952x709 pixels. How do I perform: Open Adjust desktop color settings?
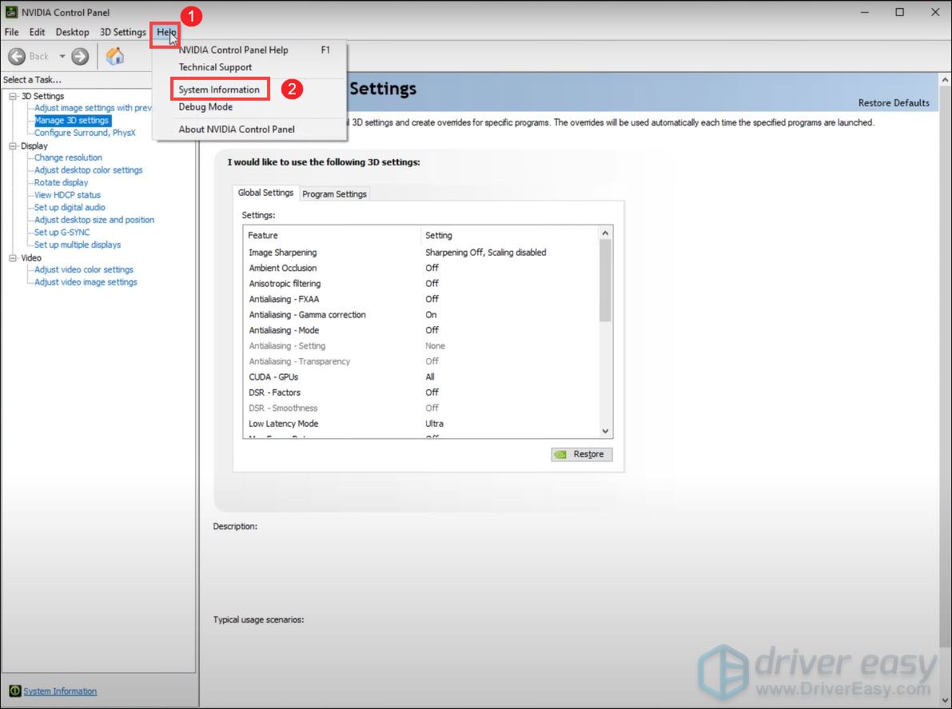click(89, 170)
